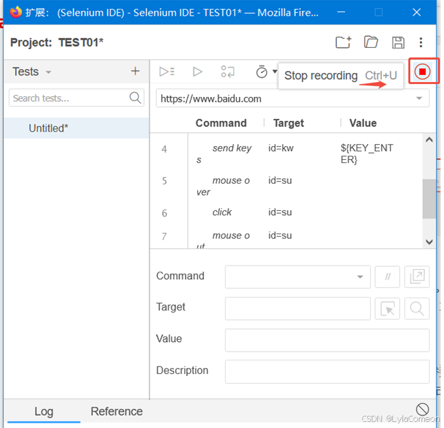Click the Stop recording button
This screenshot has height=428, width=444.
tap(422, 72)
